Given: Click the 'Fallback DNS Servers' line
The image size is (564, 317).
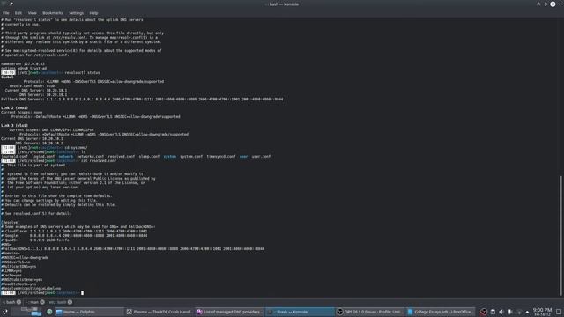Looking at the screenshot, I should click(x=142, y=100).
